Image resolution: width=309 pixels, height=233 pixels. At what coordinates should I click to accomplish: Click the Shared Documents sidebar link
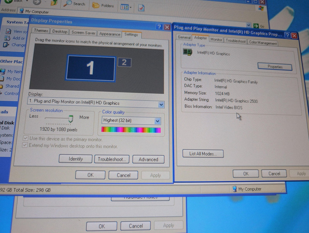pyautogui.click(x=12, y=86)
